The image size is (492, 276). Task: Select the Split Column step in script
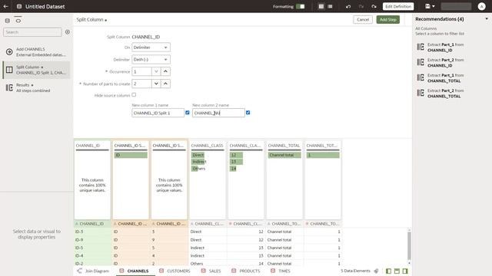point(36,70)
